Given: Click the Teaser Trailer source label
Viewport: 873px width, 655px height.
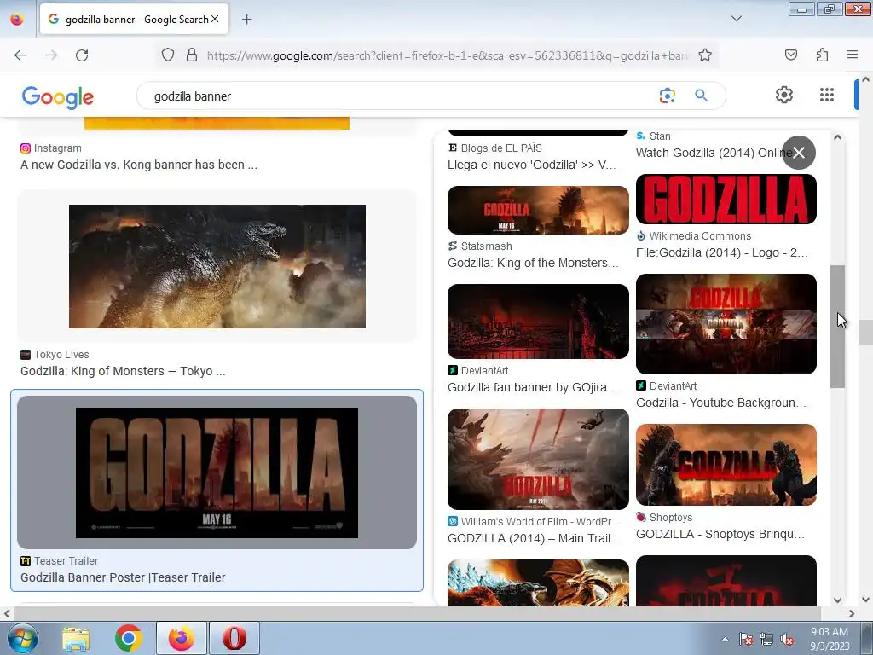Looking at the screenshot, I should tap(66, 561).
